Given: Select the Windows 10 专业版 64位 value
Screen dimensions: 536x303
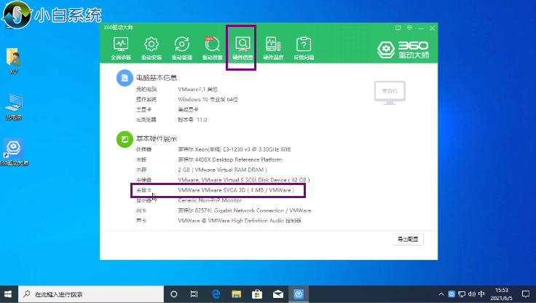Looking at the screenshot, I should pos(208,100).
